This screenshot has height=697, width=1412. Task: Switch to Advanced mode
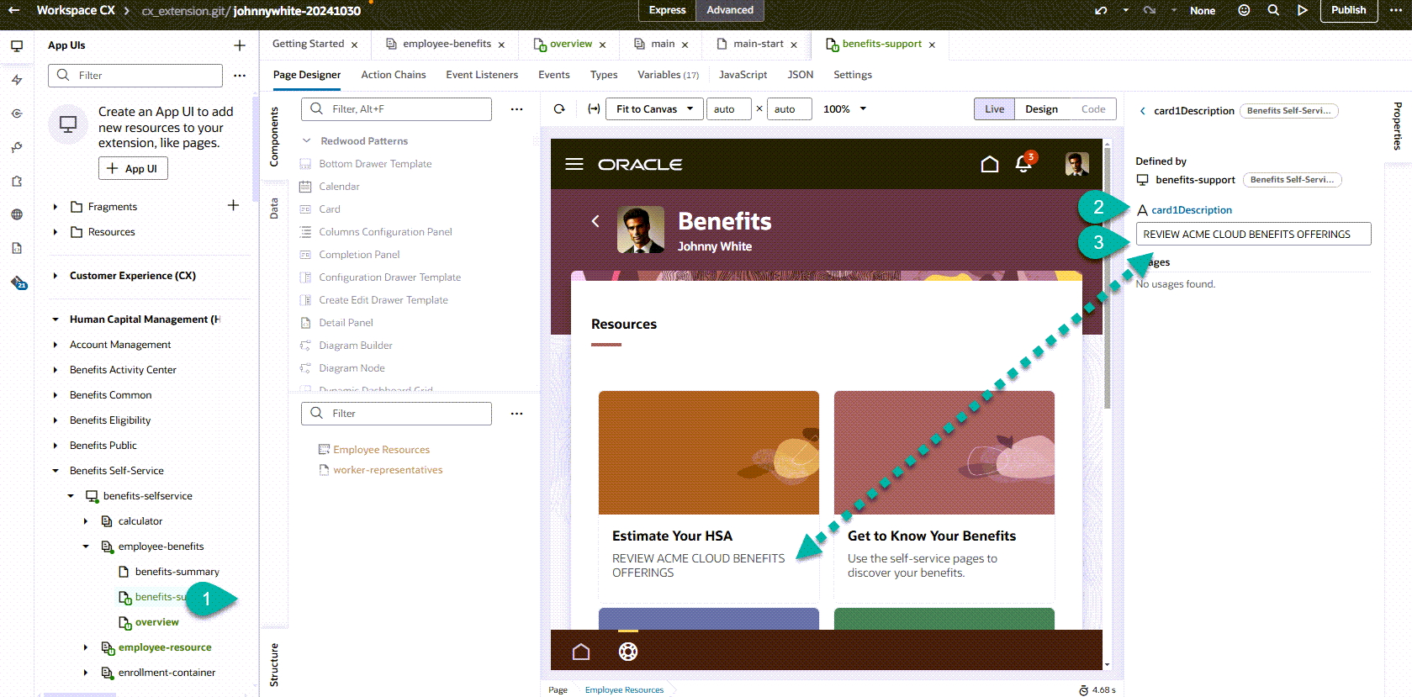[x=730, y=10]
